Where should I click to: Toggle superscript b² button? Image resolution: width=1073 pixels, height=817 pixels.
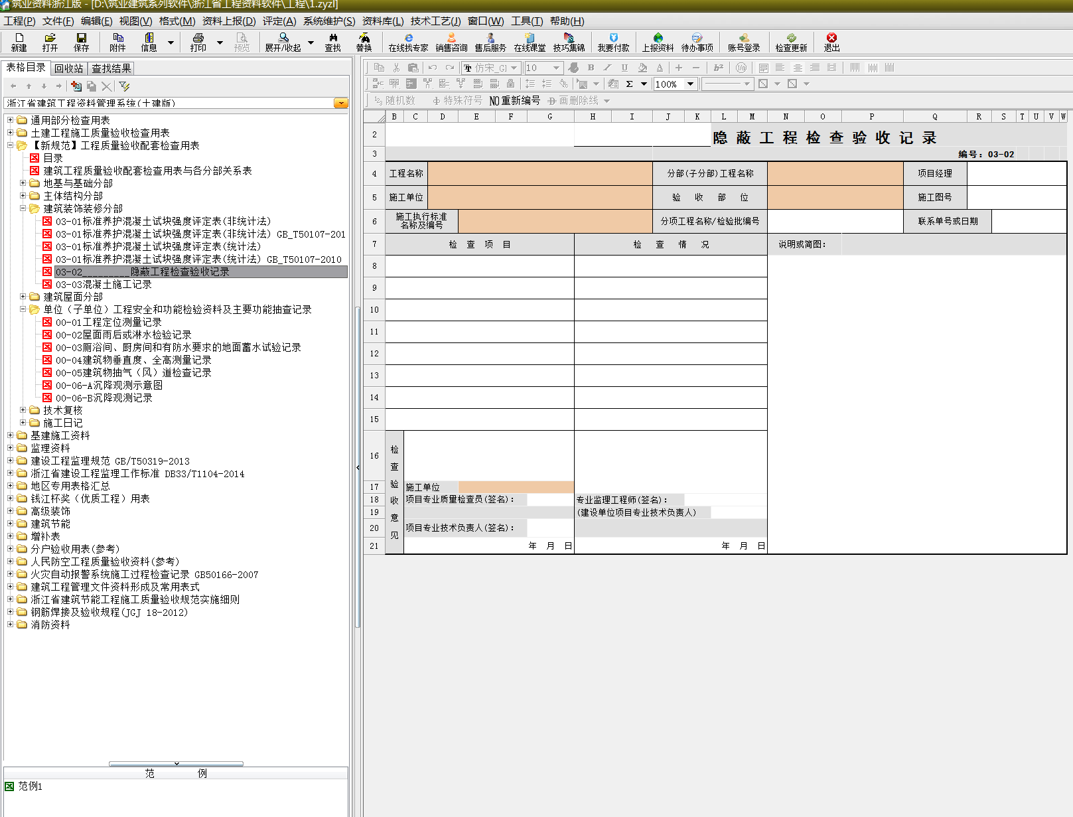[x=719, y=68]
